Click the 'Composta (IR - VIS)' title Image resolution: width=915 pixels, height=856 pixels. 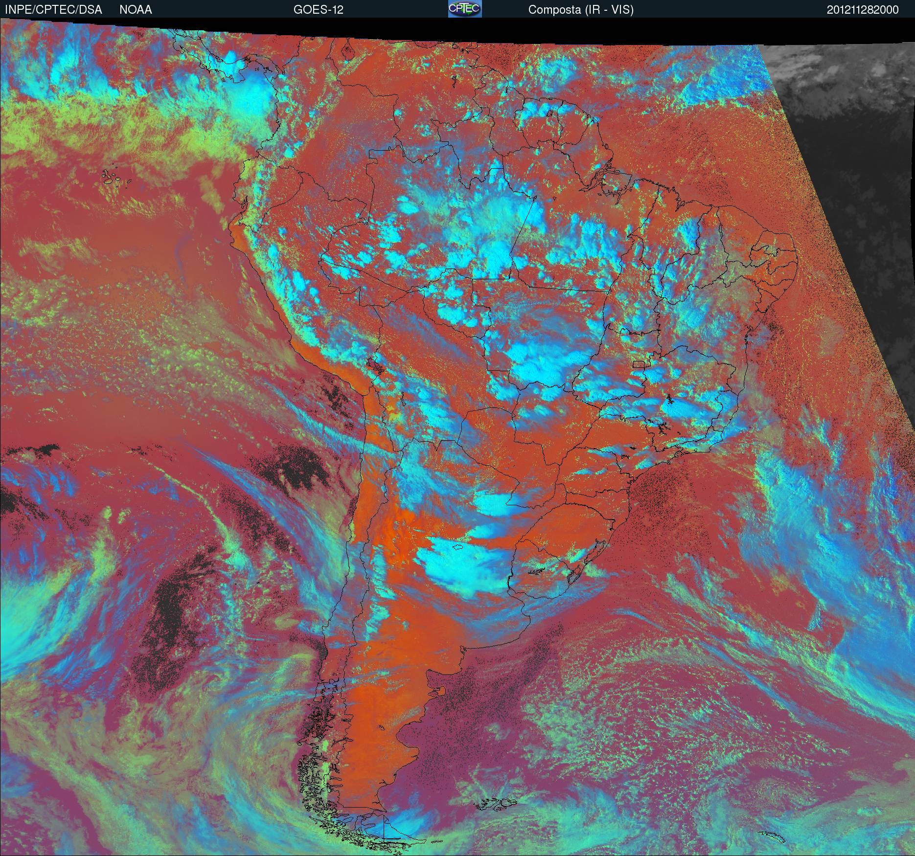point(581,10)
